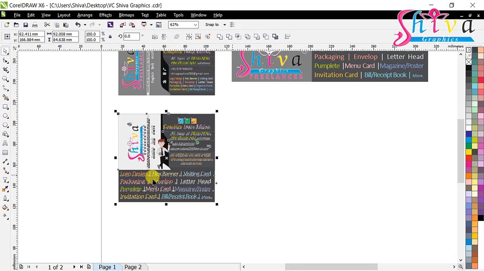This screenshot has height=271, width=484.
Task: Select the Fill tool bucket
Action: 5,207
